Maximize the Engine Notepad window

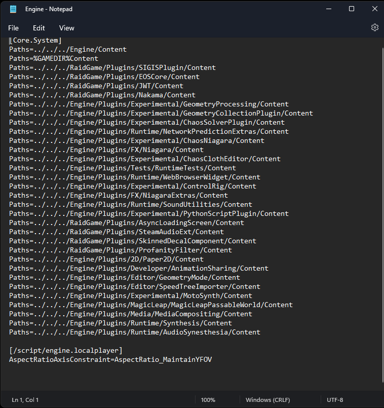coord(352,9)
